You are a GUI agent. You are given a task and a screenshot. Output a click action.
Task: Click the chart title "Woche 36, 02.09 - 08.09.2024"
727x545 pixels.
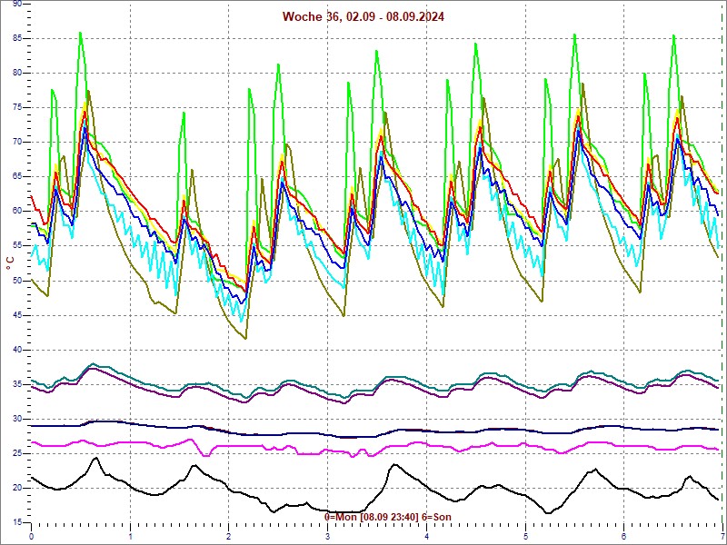363,16
